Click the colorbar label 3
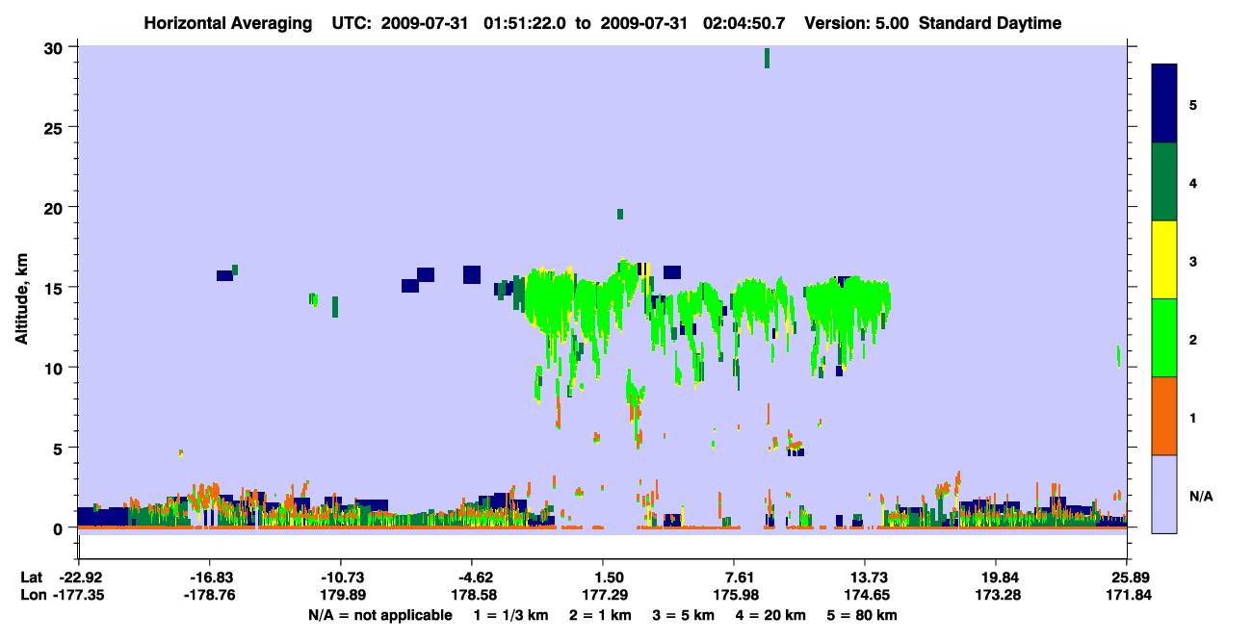The width and height of the screenshot is (1252, 642). point(1193,260)
